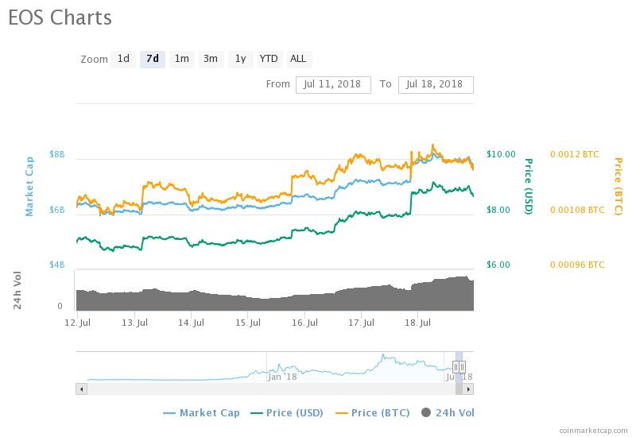
Task: Toggle Price (BTC) series in legend
Action: (x=372, y=412)
